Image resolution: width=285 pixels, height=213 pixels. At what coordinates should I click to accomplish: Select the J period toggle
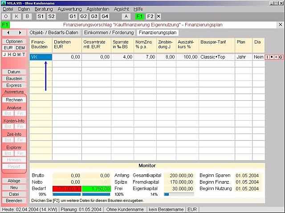click(5, 55)
